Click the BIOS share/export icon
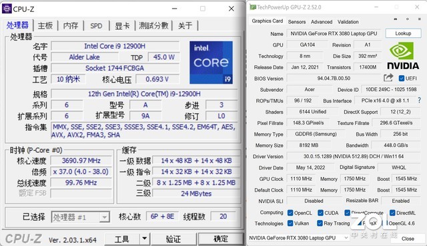The height and width of the screenshot is (246, 427). (388, 78)
